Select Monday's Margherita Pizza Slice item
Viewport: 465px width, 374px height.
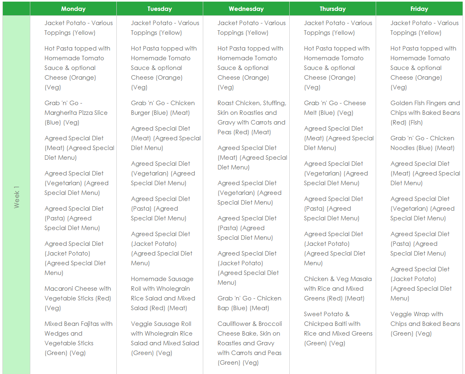[x=76, y=113]
